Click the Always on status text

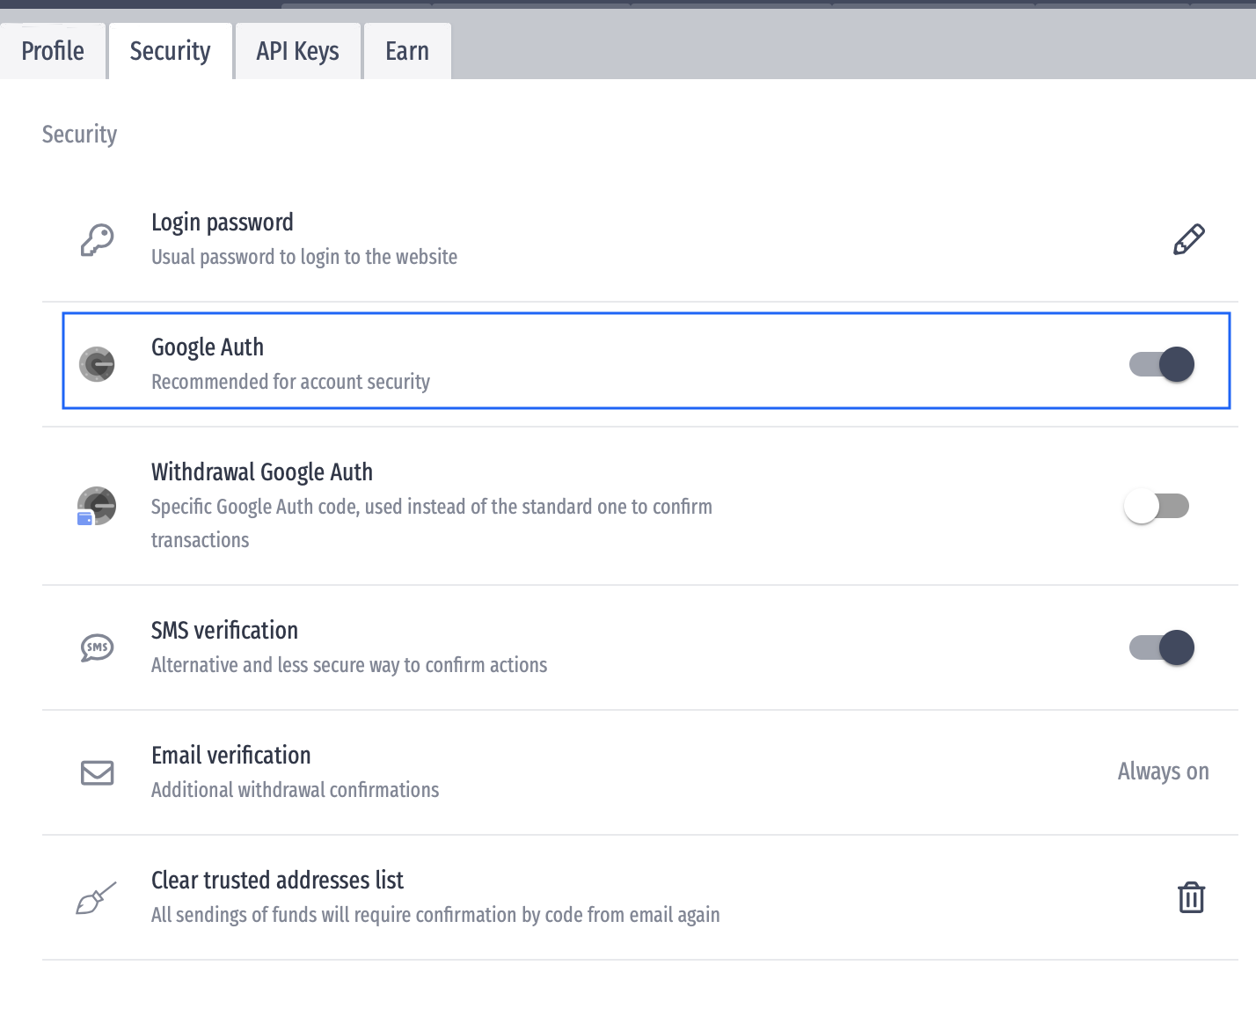(1163, 771)
